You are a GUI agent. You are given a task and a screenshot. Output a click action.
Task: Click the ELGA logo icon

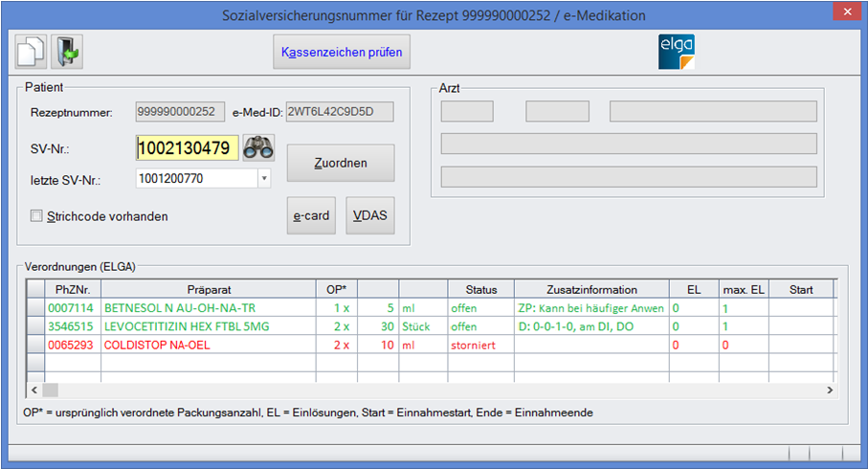[x=677, y=52]
